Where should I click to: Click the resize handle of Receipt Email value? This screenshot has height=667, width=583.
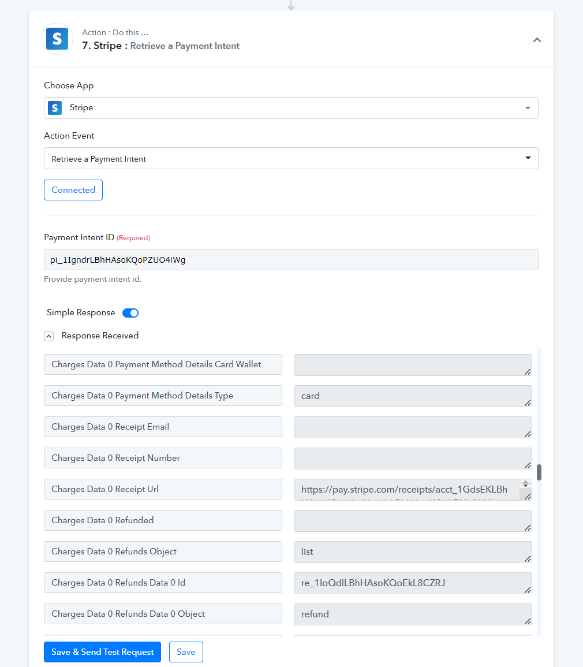tap(528, 434)
